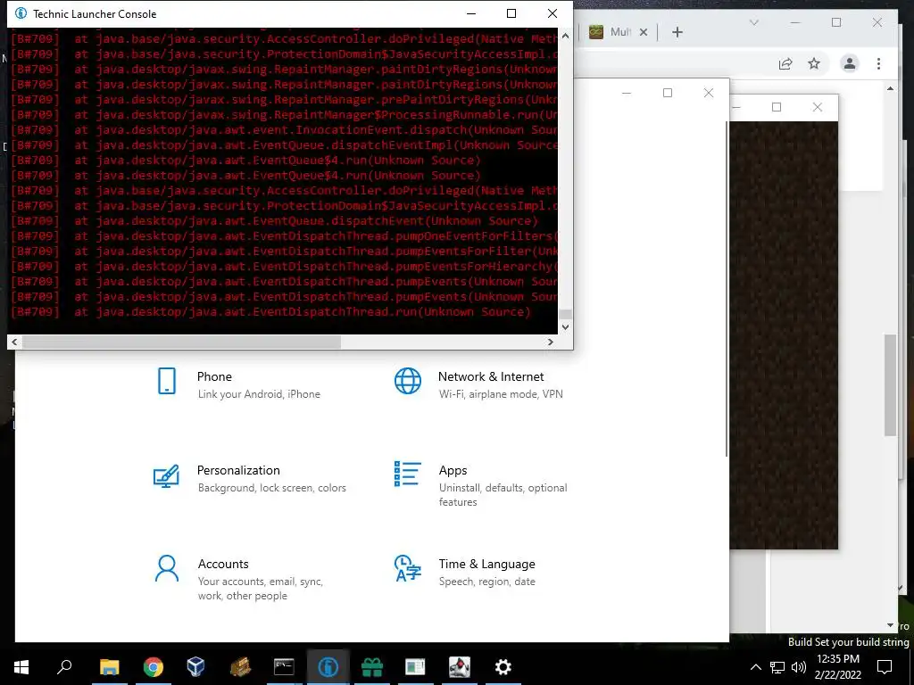Screen dimensions: 914x685
Task: Click the Chrome page scrollbar thumb
Action: click(x=890, y=385)
